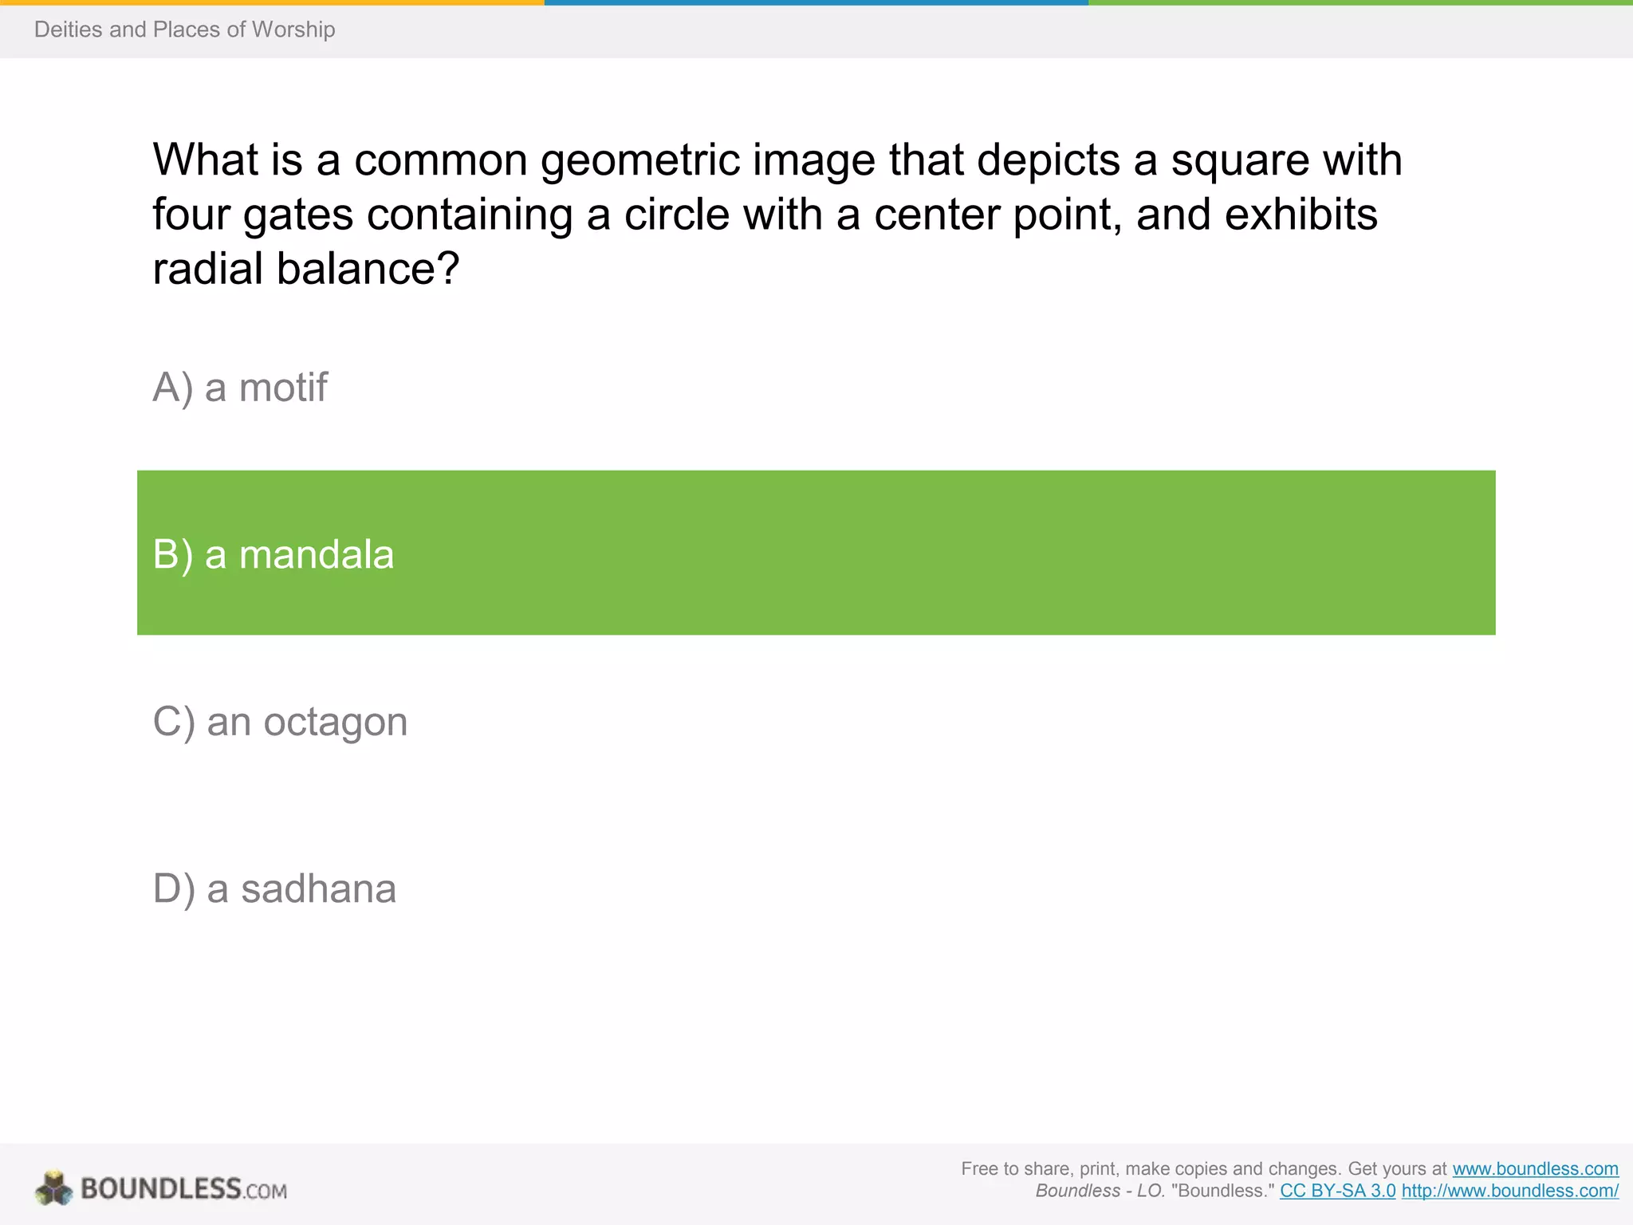This screenshot has width=1633, height=1225.
Task: Click the gray footer bar's empty center
Action: (622, 1184)
